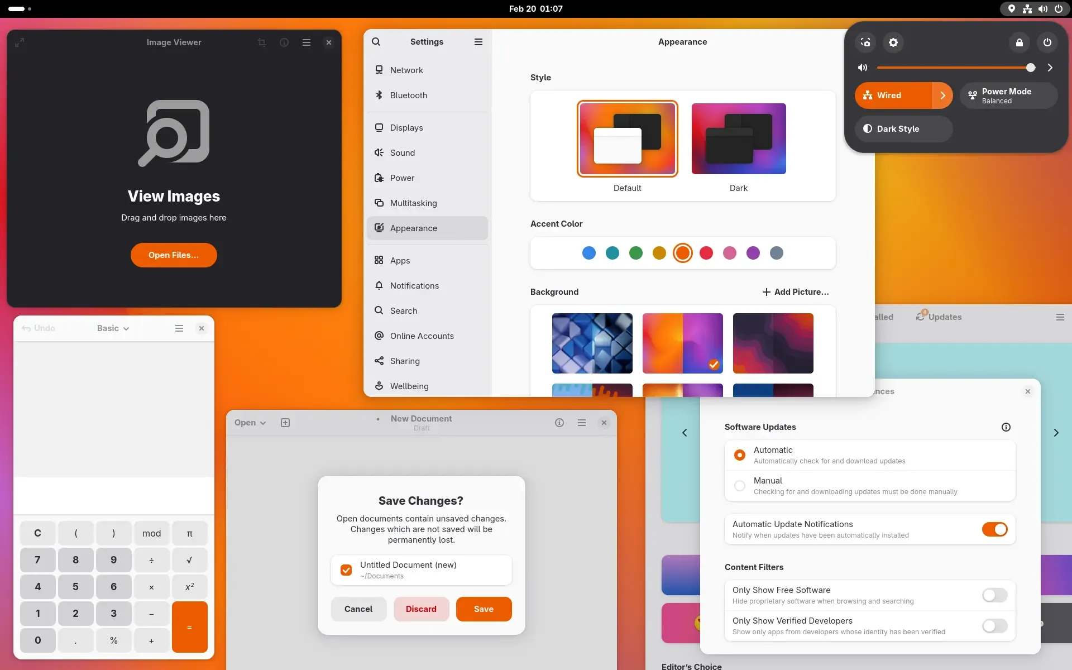Select the Manual updates radio button
The image size is (1072, 670).
point(739,486)
